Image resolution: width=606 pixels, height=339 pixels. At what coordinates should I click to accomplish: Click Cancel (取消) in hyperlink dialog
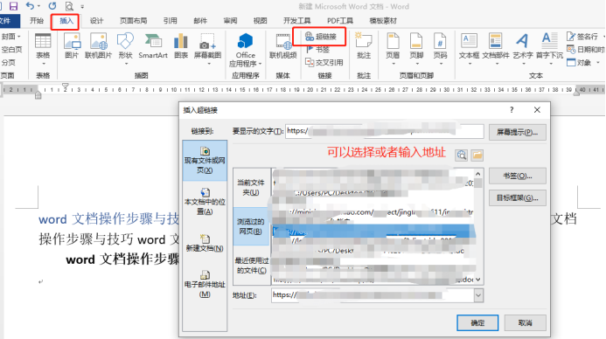point(526,322)
